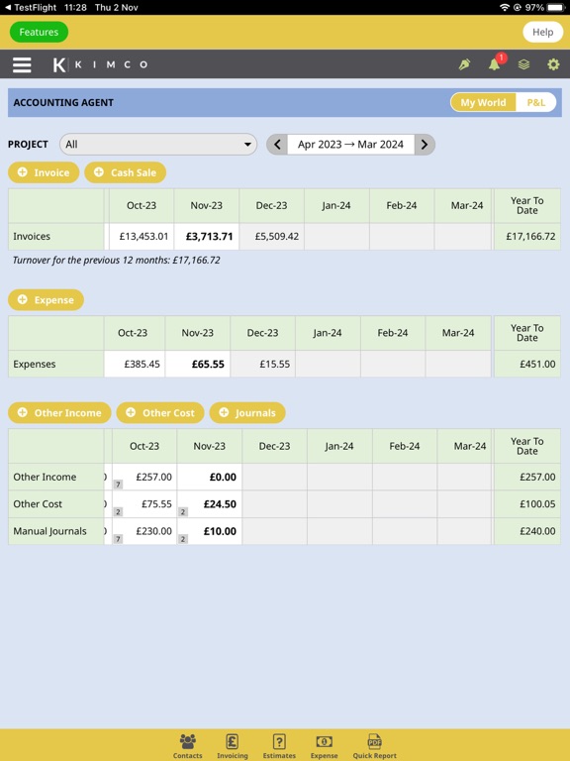Open the Features button
Screen dimensions: 570x761
click(x=39, y=32)
